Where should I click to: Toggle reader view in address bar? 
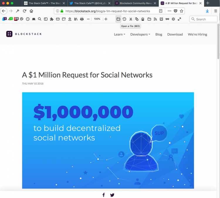(161, 11)
